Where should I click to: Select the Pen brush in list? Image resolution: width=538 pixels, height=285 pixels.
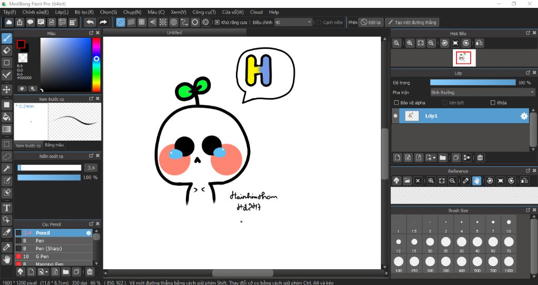click(54, 241)
